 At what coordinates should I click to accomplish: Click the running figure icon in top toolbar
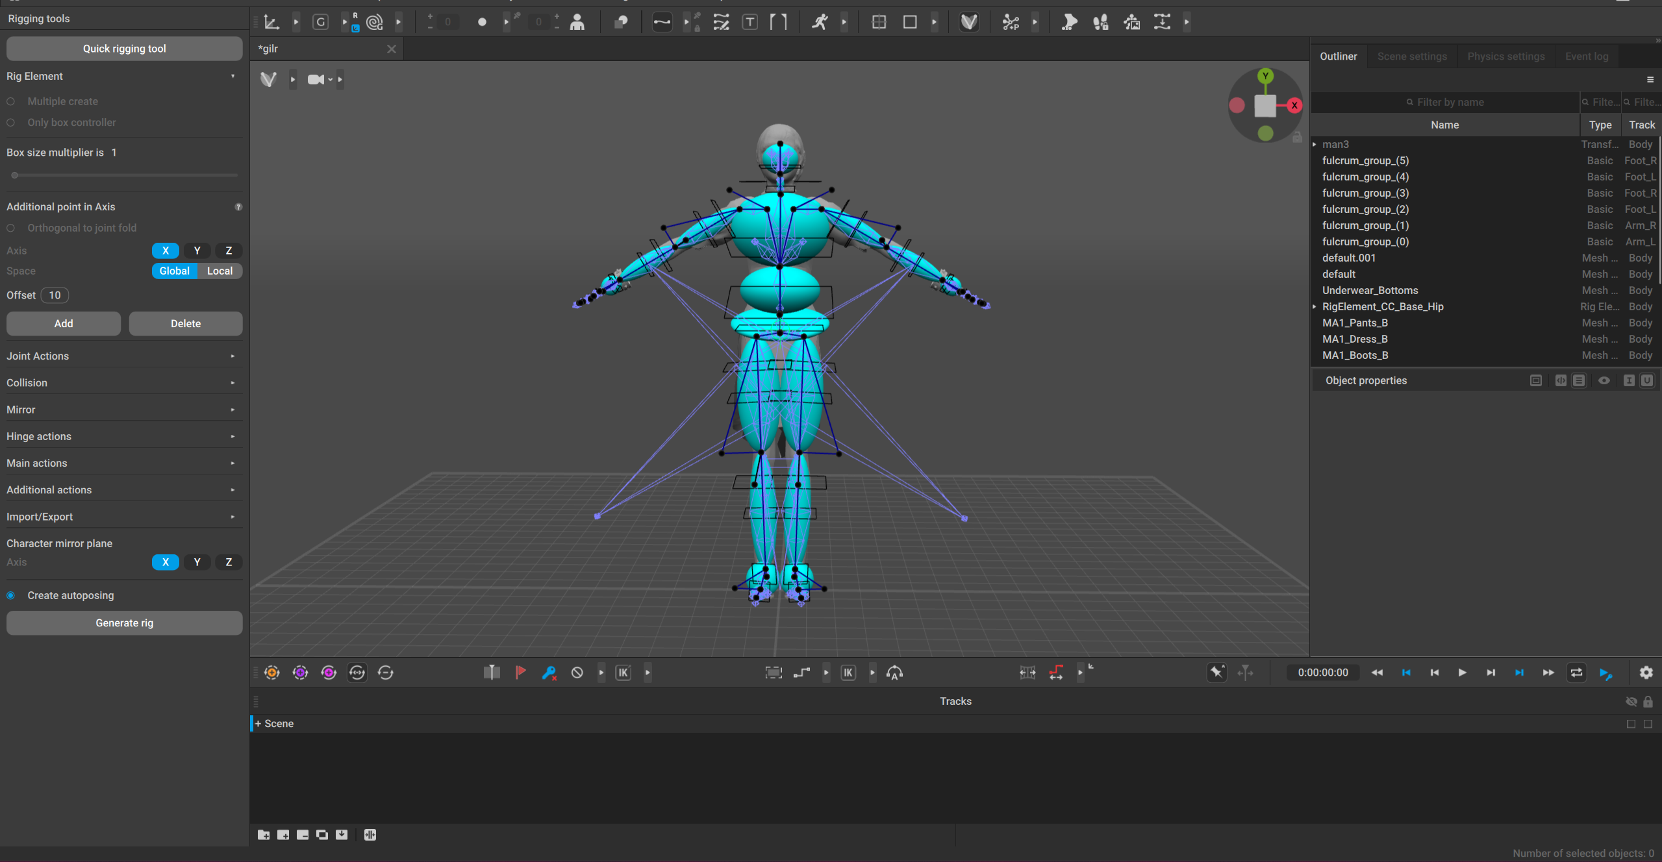[820, 22]
